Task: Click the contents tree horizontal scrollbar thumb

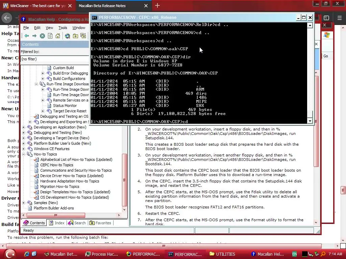Action: point(56,215)
